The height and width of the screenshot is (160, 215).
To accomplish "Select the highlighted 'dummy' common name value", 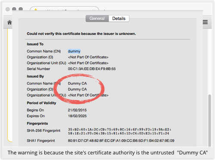I will tap(74, 51).
